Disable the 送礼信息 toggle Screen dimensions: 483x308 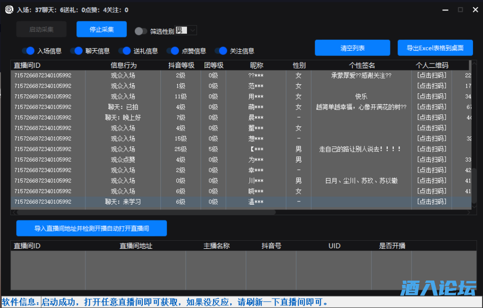click(125, 51)
